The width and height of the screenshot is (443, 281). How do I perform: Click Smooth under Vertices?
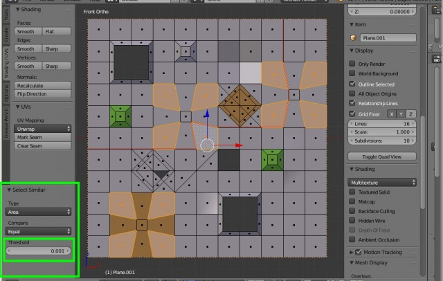(28, 66)
